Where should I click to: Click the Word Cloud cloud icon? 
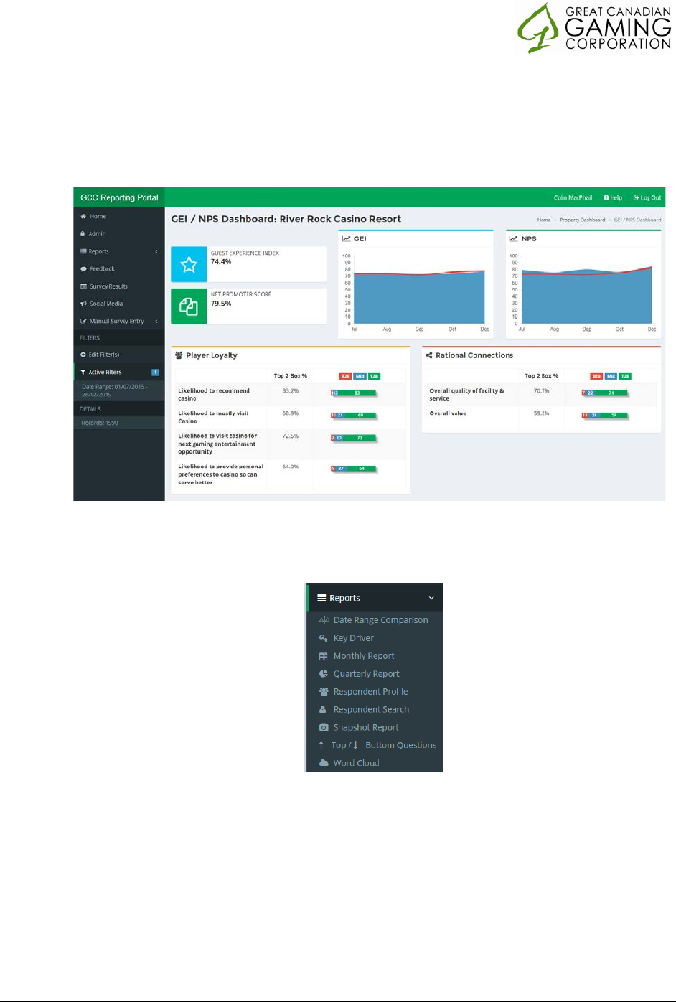(x=324, y=763)
